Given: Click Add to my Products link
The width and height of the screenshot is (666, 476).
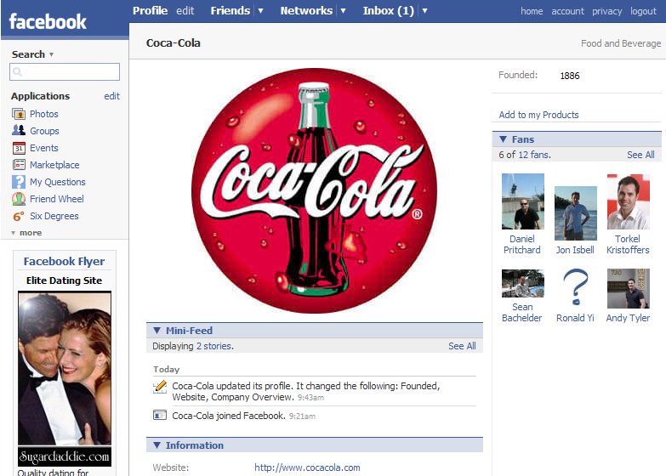Looking at the screenshot, I should coord(538,115).
